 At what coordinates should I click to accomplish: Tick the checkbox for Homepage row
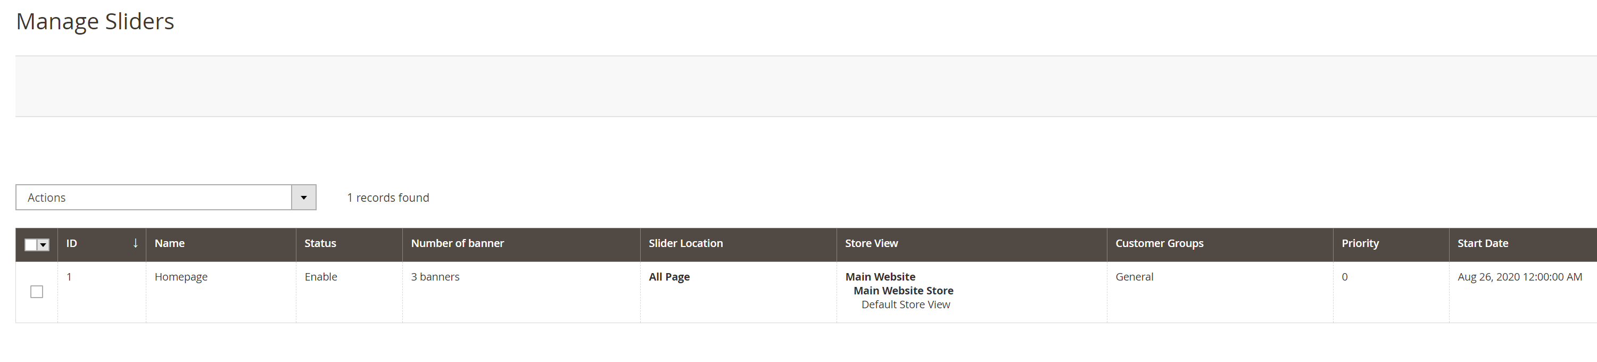[37, 291]
